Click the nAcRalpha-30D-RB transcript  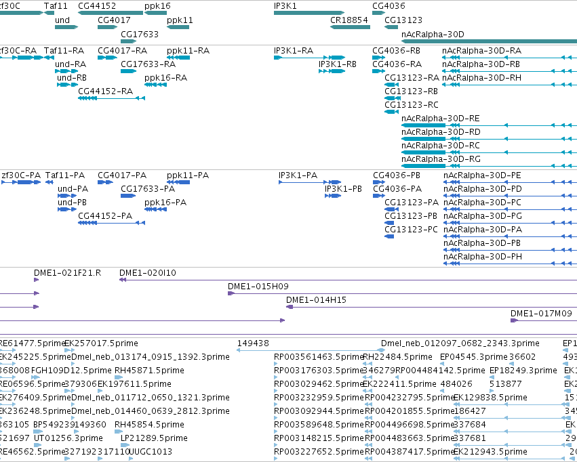(509, 71)
